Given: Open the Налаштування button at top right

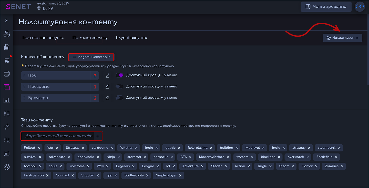Looking at the screenshot, I should coord(342,38).
